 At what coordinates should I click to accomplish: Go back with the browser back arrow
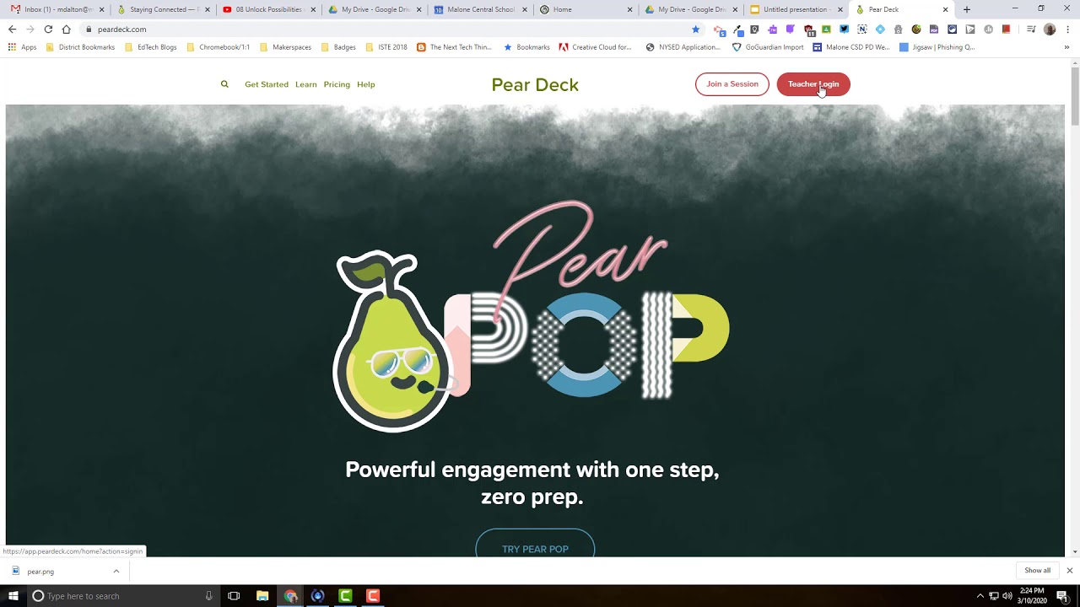coord(12,30)
